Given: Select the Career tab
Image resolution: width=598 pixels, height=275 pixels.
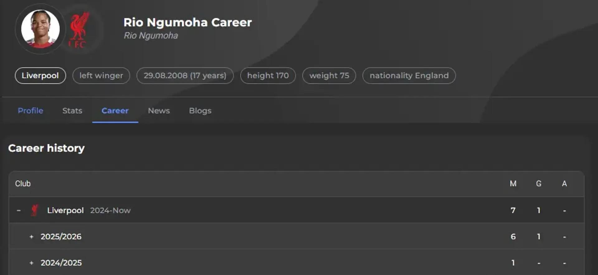Looking at the screenshot, I should (x=115, y=111).
